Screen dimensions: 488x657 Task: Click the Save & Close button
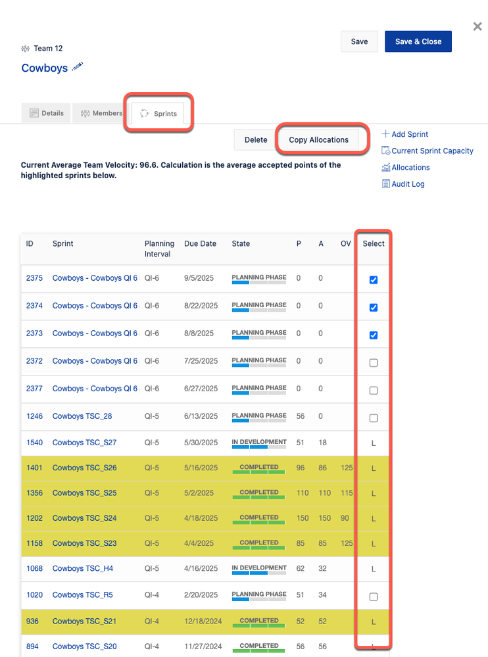[418, 41]
